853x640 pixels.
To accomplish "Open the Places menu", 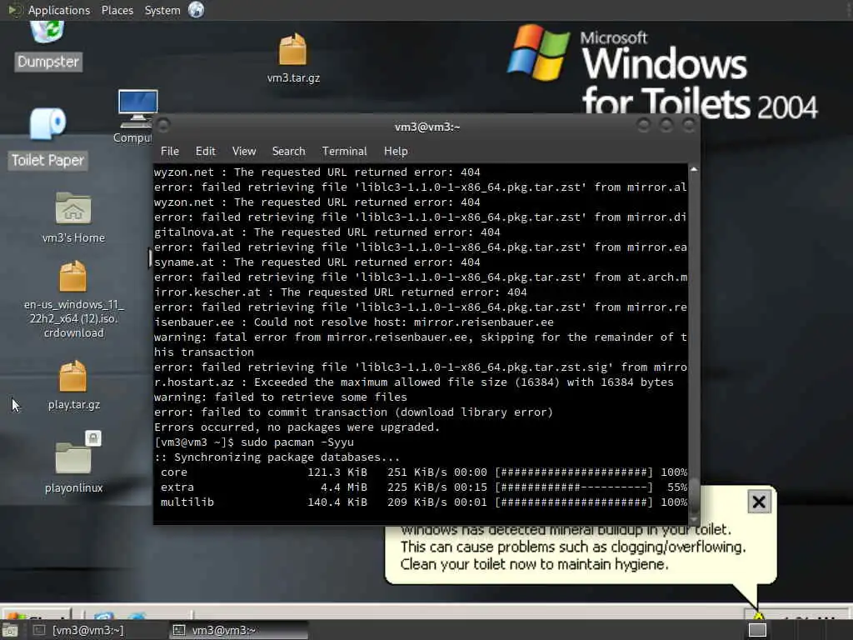I will [x=117, y=10].
